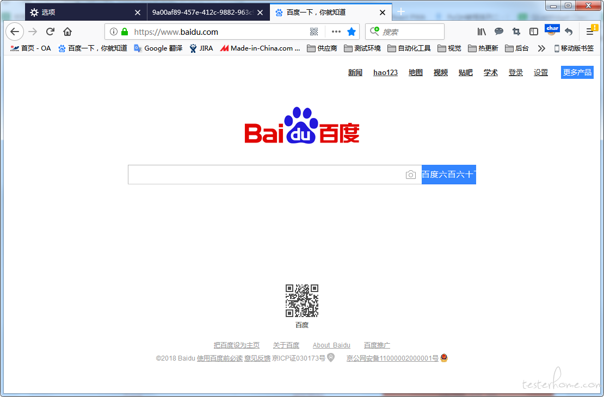
Task: Open 使用百度前必读 link
Action: (x=220, y=358)
